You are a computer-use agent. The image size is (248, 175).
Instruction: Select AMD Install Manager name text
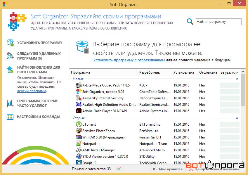click(x=99, y=150)
